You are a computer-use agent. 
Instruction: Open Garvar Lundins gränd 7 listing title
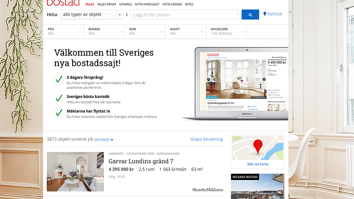click(141, 161)
